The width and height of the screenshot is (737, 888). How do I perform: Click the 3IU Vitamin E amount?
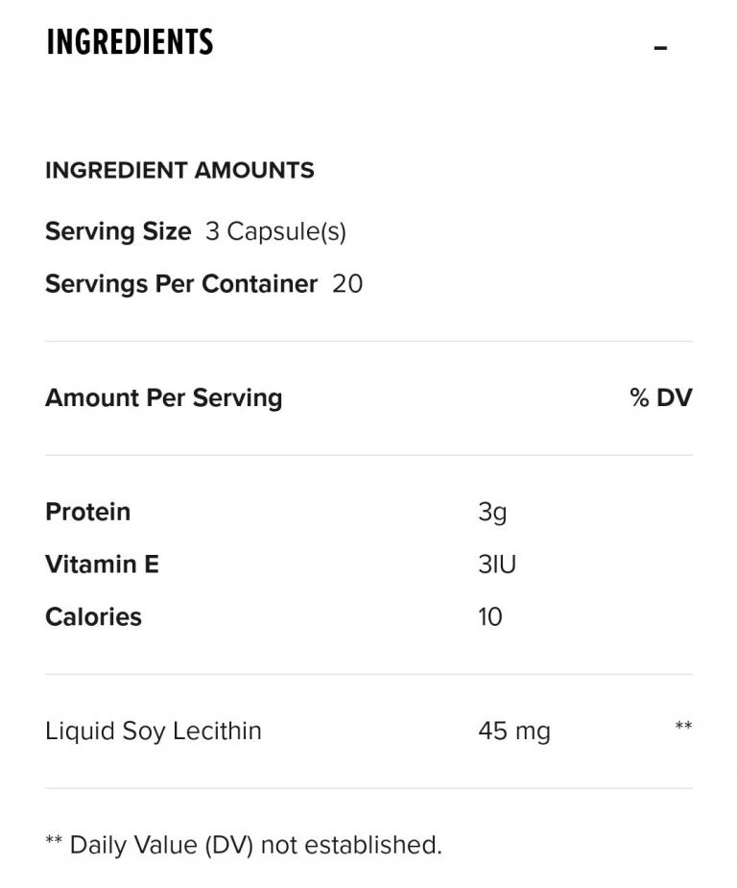(x=497, y=564)
